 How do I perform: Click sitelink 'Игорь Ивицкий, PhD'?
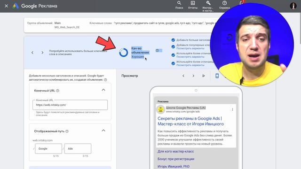174,166
